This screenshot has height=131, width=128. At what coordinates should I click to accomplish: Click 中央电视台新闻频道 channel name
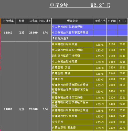(65, 62)
